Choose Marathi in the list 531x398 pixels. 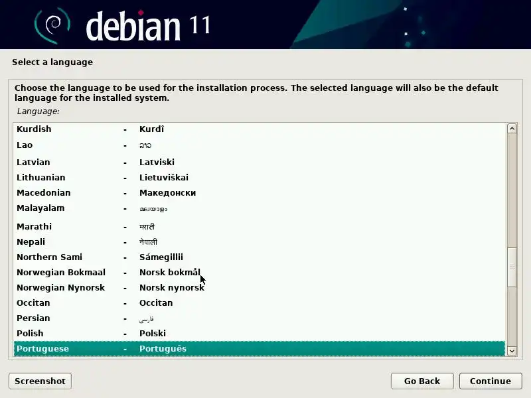coord(259,226)
